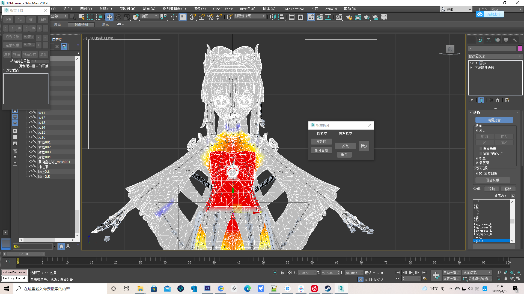Open the 选定对象 key filter dropdown
Image resolution: width=524 pixels, height=294 pixels.
(x=477, y=272)
